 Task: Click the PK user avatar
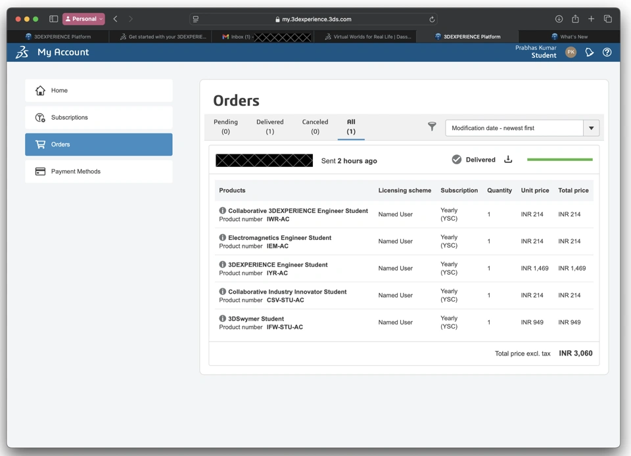click(571, 53)
